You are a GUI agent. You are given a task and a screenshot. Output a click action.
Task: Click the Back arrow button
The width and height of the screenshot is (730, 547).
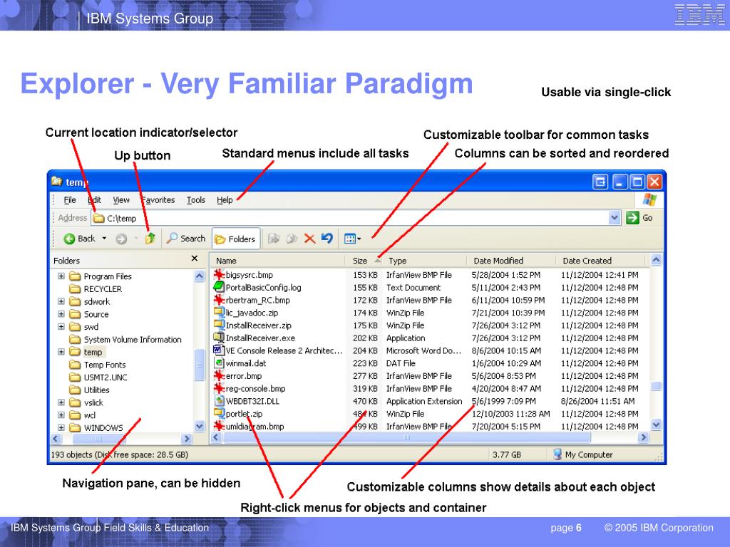click(x=78, y=239)
